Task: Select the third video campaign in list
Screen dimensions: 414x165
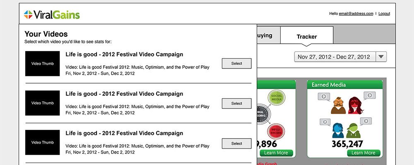Action: point(236,144)
